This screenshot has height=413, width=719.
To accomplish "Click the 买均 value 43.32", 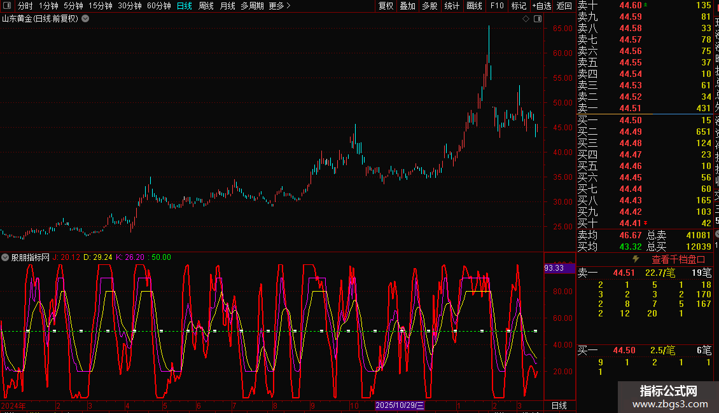I will click(x=631, y=247).
